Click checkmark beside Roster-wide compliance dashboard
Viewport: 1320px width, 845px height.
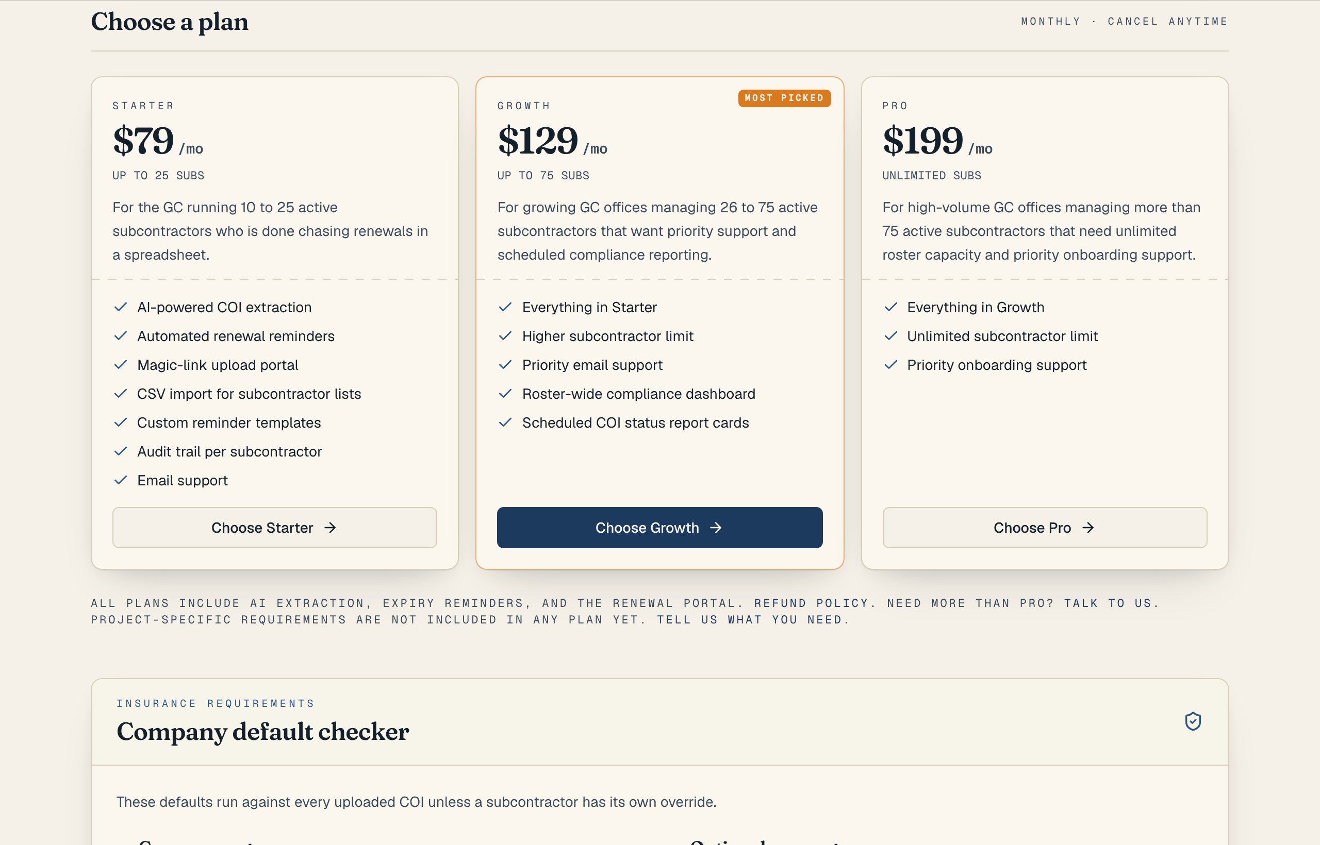pyautogui.click(x=505, y=394)
